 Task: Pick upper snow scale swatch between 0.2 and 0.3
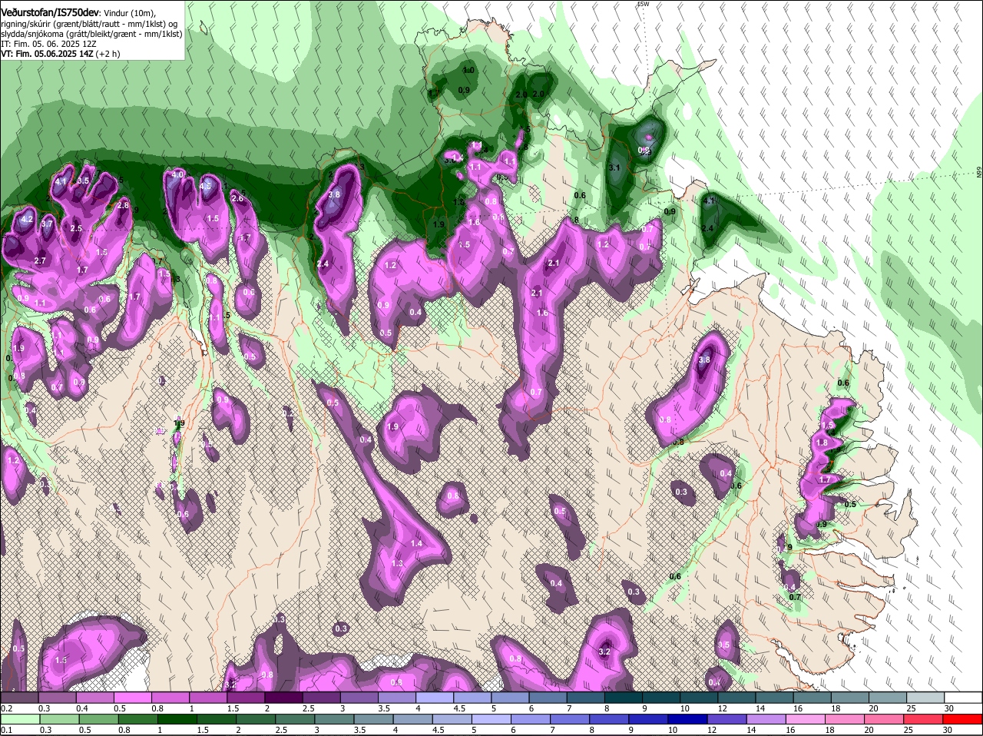click(21, 696)
